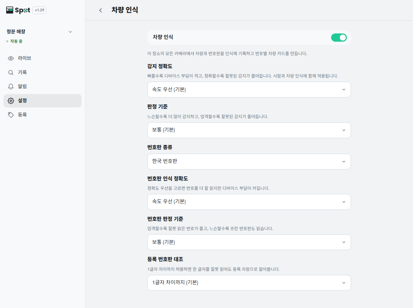413x308 pixels.
Task: Click the 차량 인식 page title
Action: pyautogui.click(x=125, y=10)
